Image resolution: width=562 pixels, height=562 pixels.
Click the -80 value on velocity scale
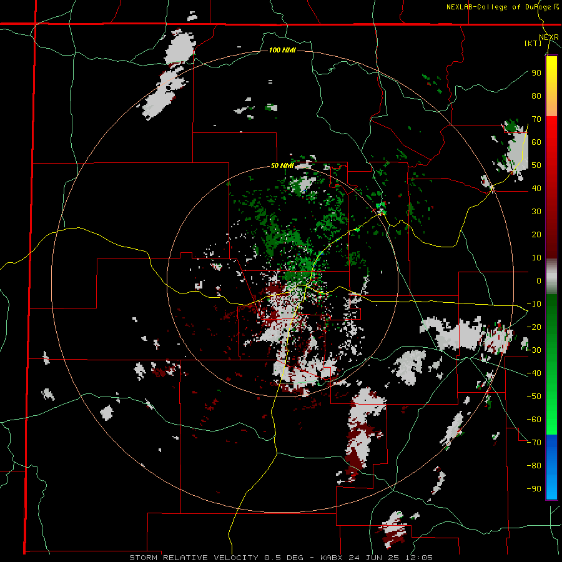coord(534,466)
